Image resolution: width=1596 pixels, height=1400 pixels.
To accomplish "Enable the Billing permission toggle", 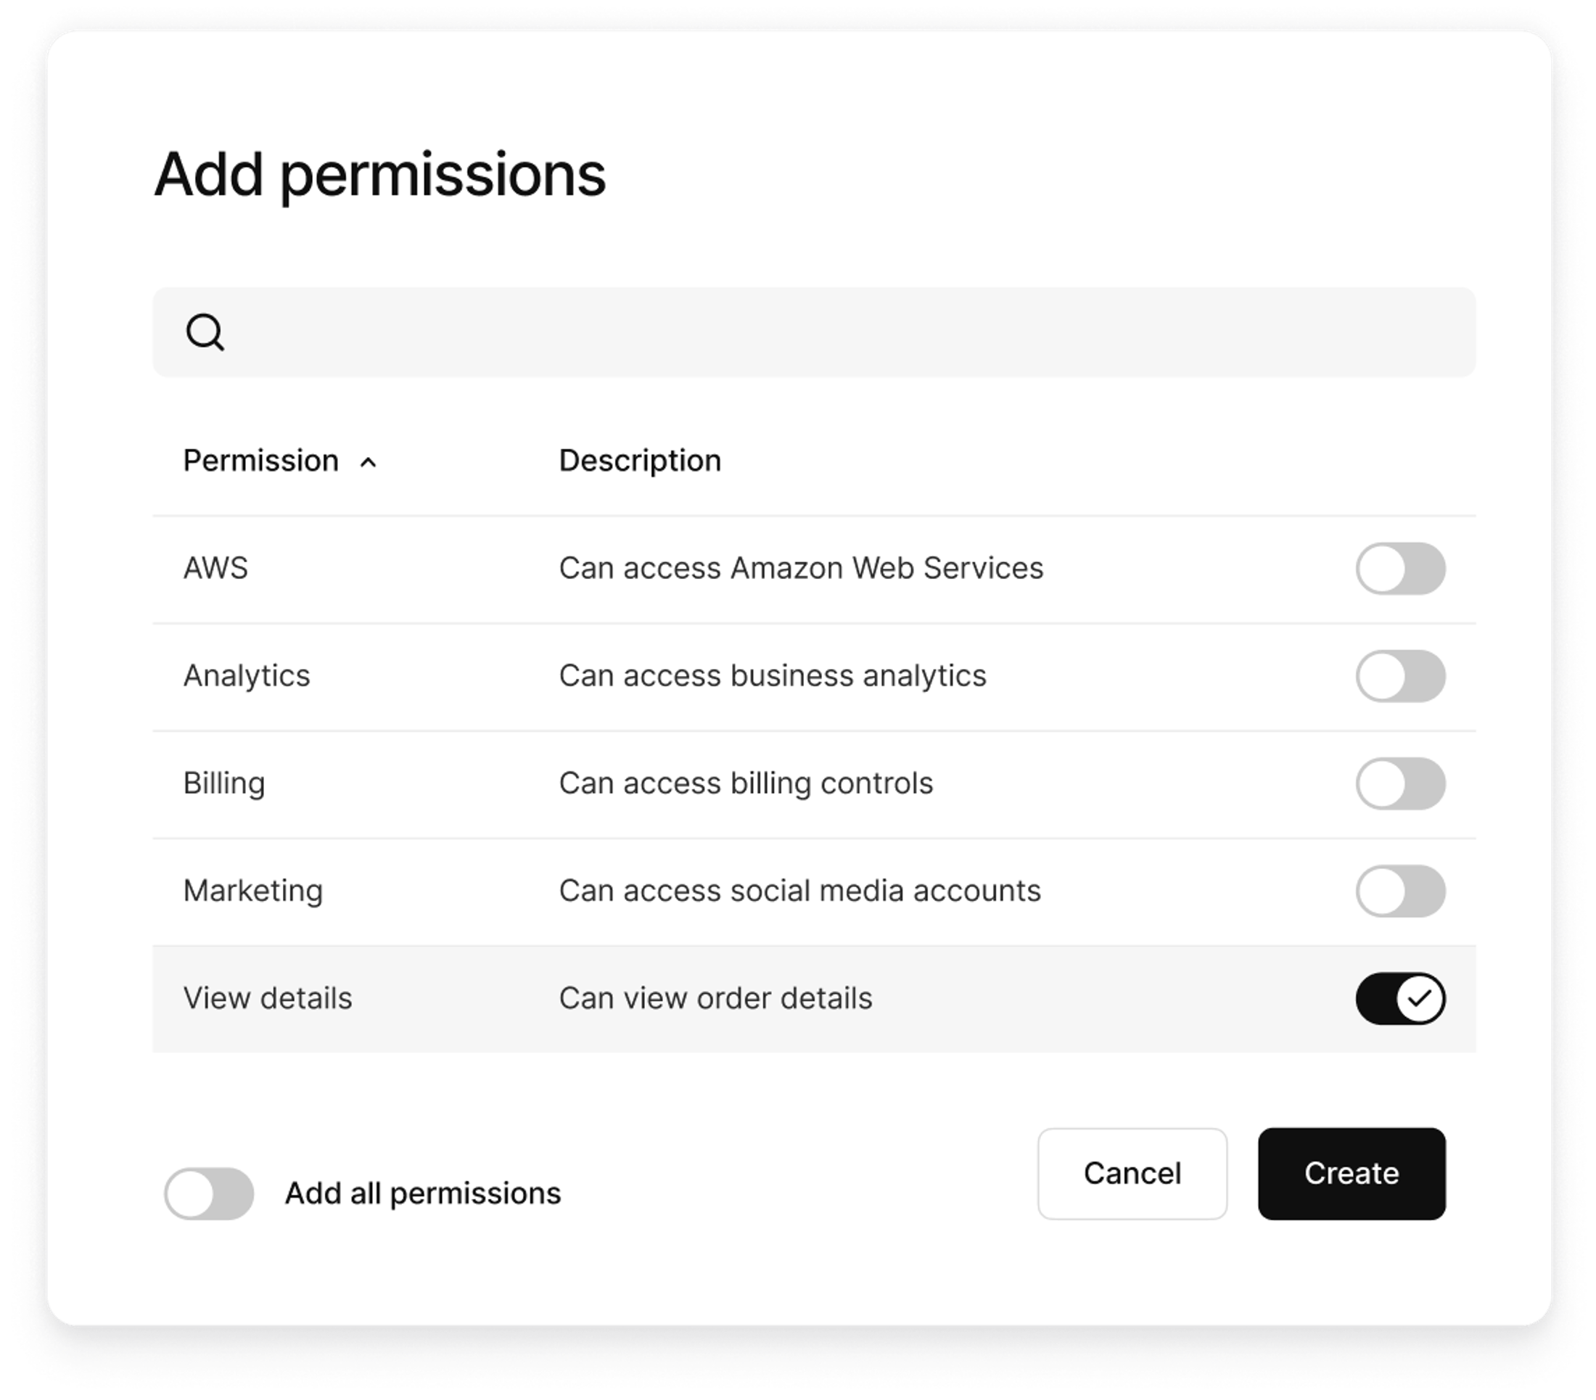I will tap(1402, 783).
